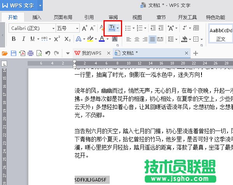Switch to the 插入 ribbon tab
The width and height of the screenshot is (233, 185).
pos(37,17)
